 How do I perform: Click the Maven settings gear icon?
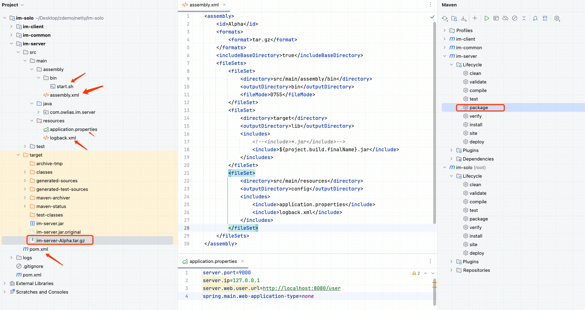pos(557,19)
